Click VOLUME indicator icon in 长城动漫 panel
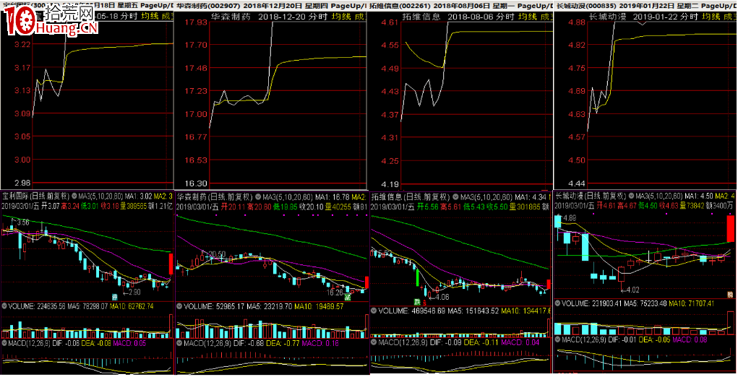738x377 pixels. point(557,304)
